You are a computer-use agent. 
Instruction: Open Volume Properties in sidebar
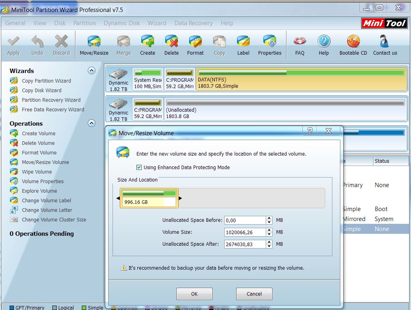43,182
